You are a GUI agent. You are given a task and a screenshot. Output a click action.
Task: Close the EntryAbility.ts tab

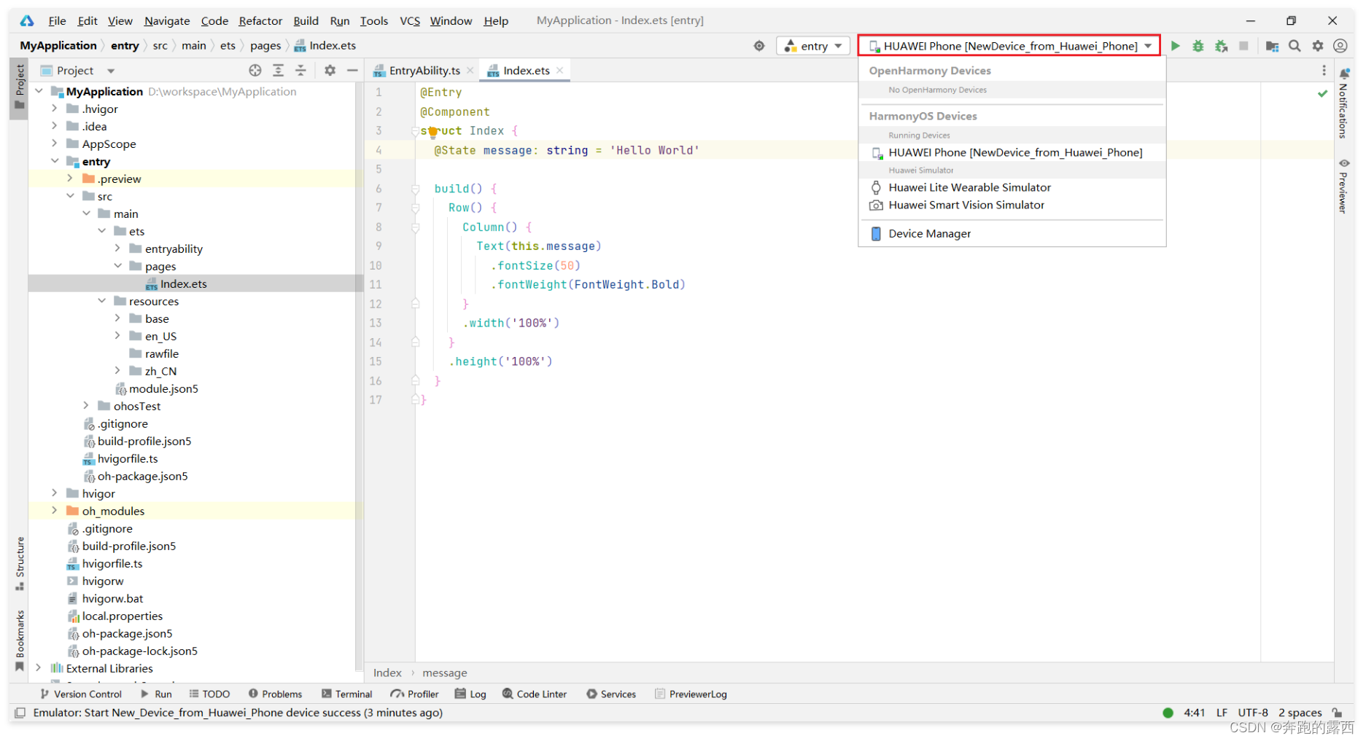click(470, 71)
